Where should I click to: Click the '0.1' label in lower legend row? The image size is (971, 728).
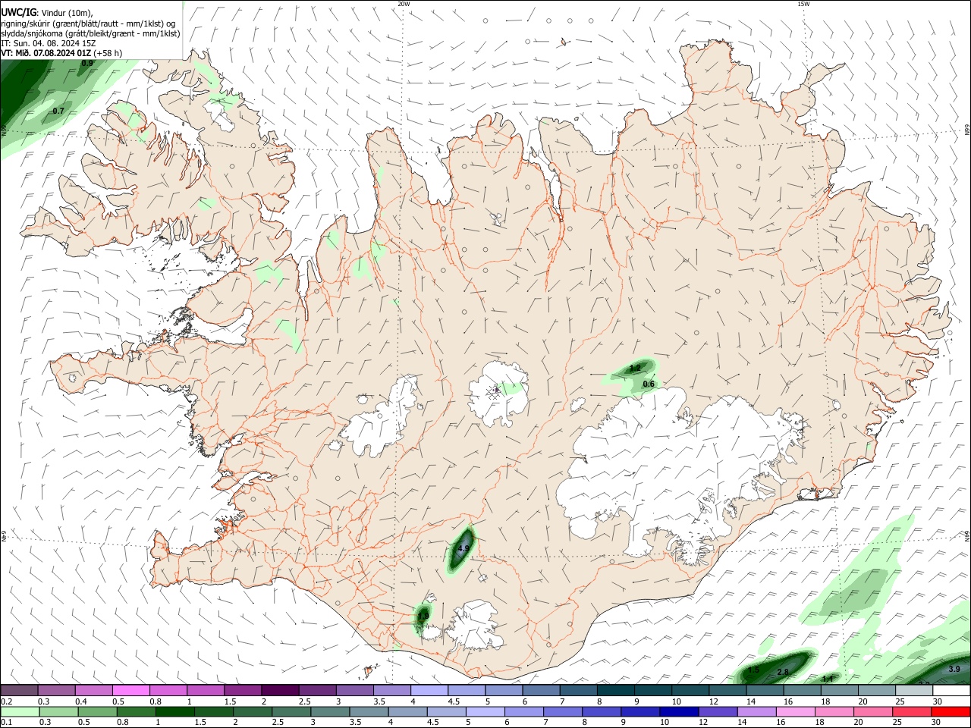coord(6,722)
